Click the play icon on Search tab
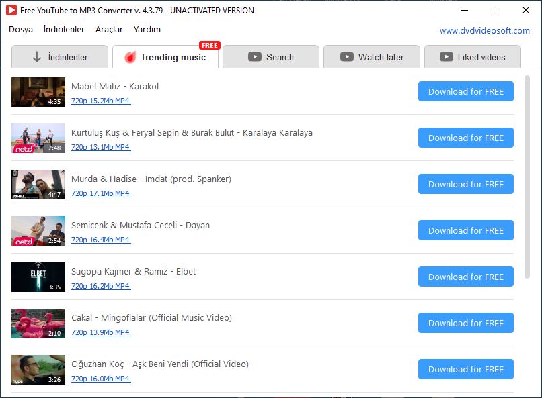This screenshot has height=398, width=542. pyautogui.click(x=255, y=56)
